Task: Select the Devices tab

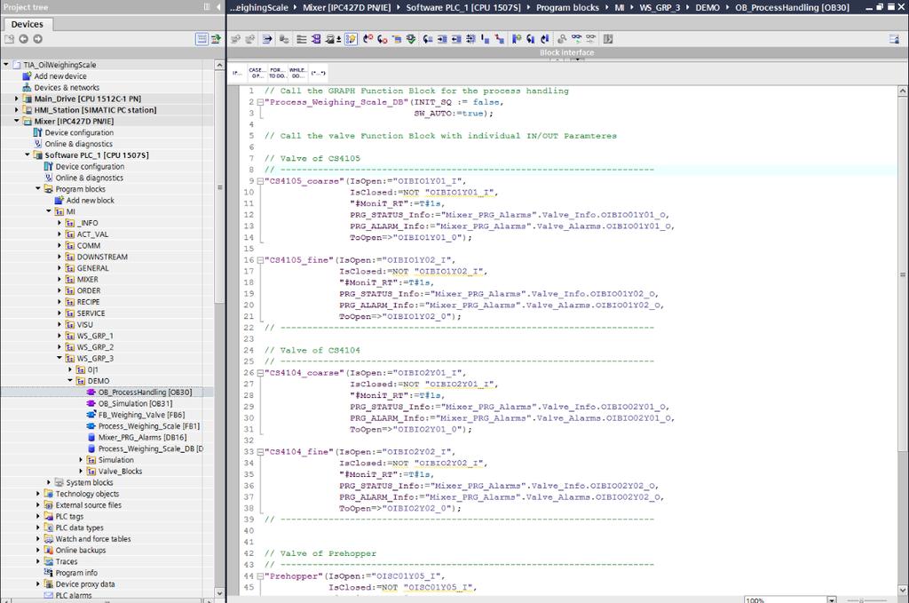Action: (x=28, y=24)
